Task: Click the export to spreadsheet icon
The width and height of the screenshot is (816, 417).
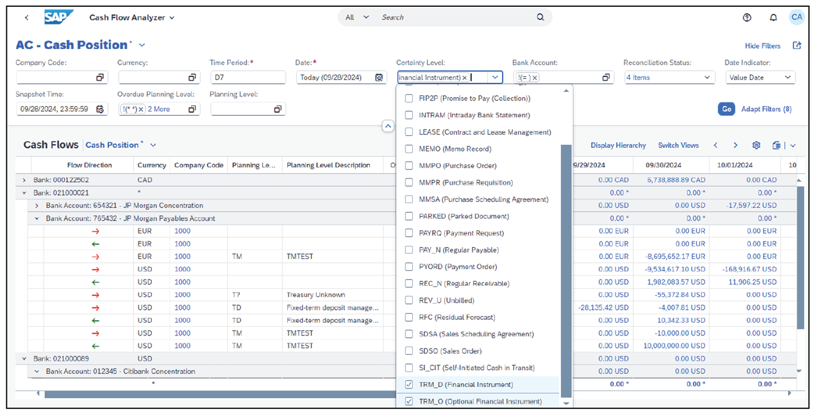Action: [x=775, y=145]
